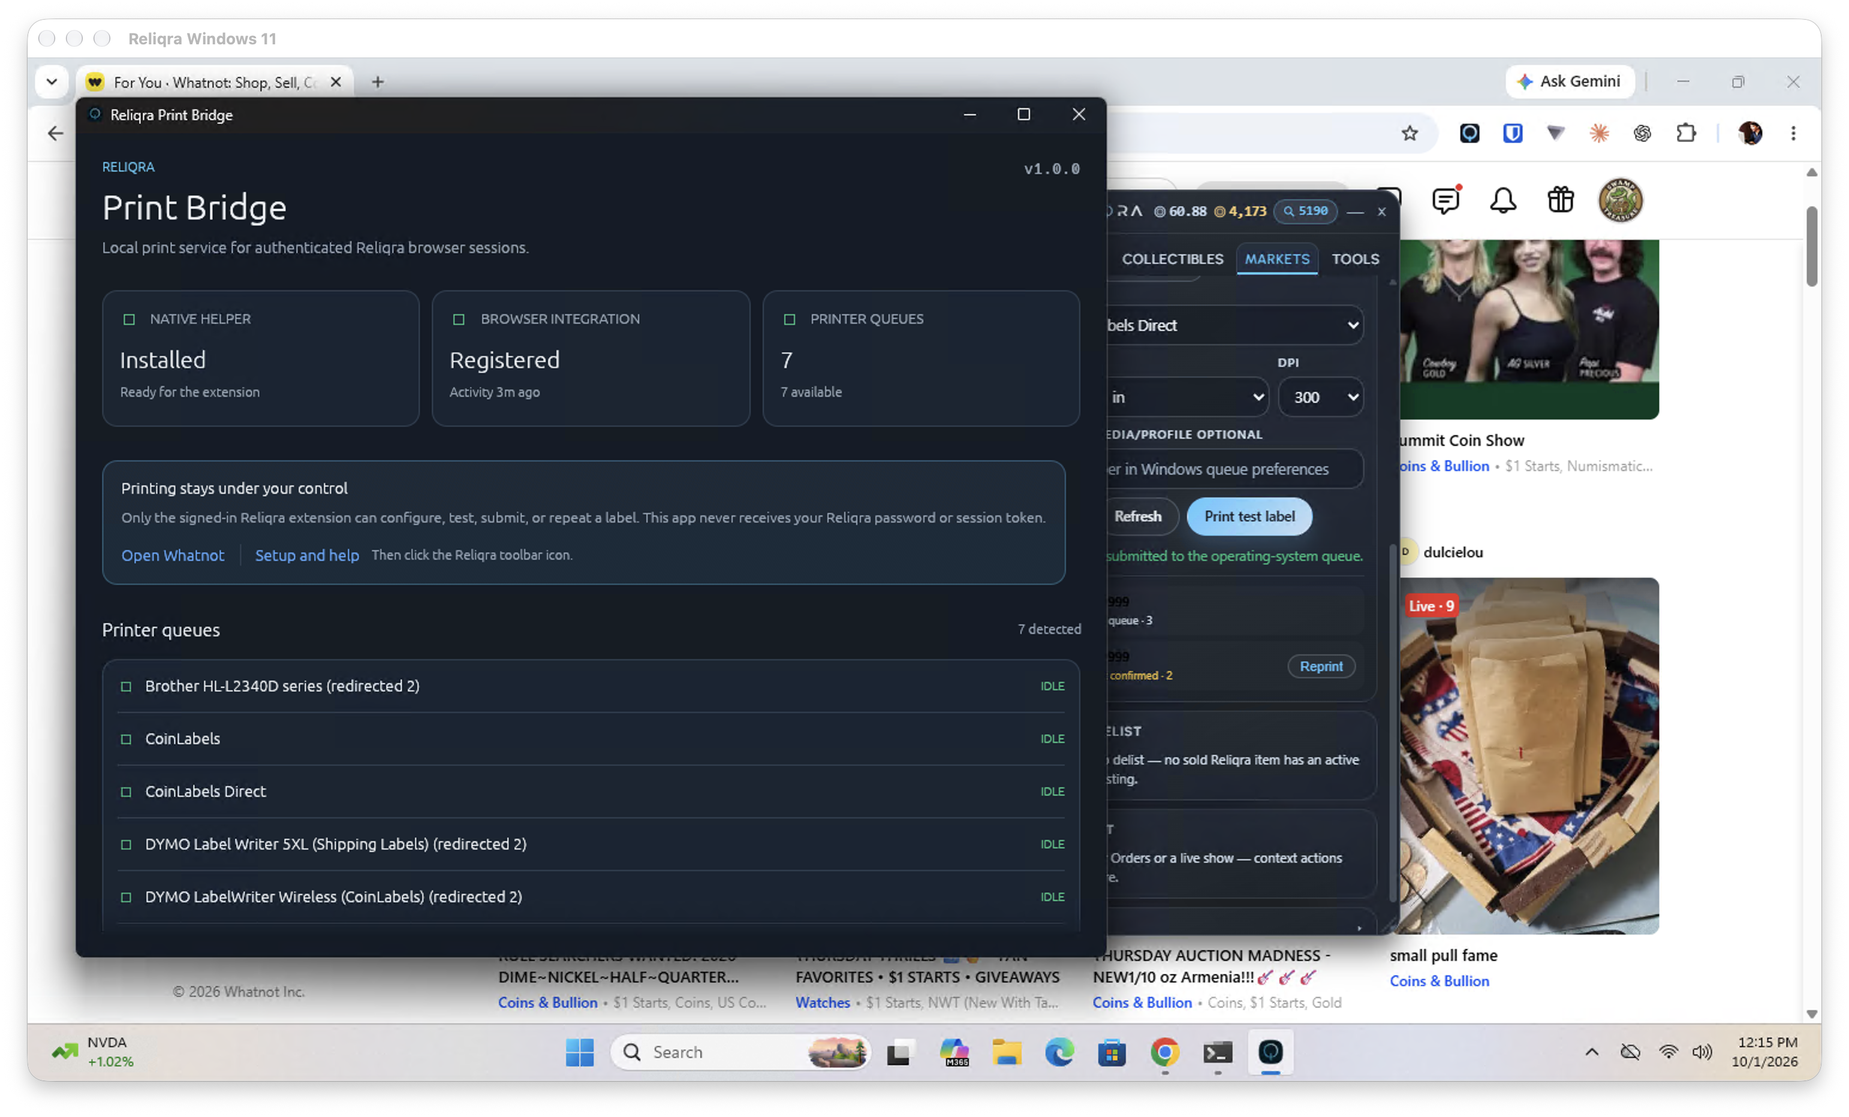The image size is (1849, 1117).
Task: Switch to the TOOLS tab
Action: 1355,259
